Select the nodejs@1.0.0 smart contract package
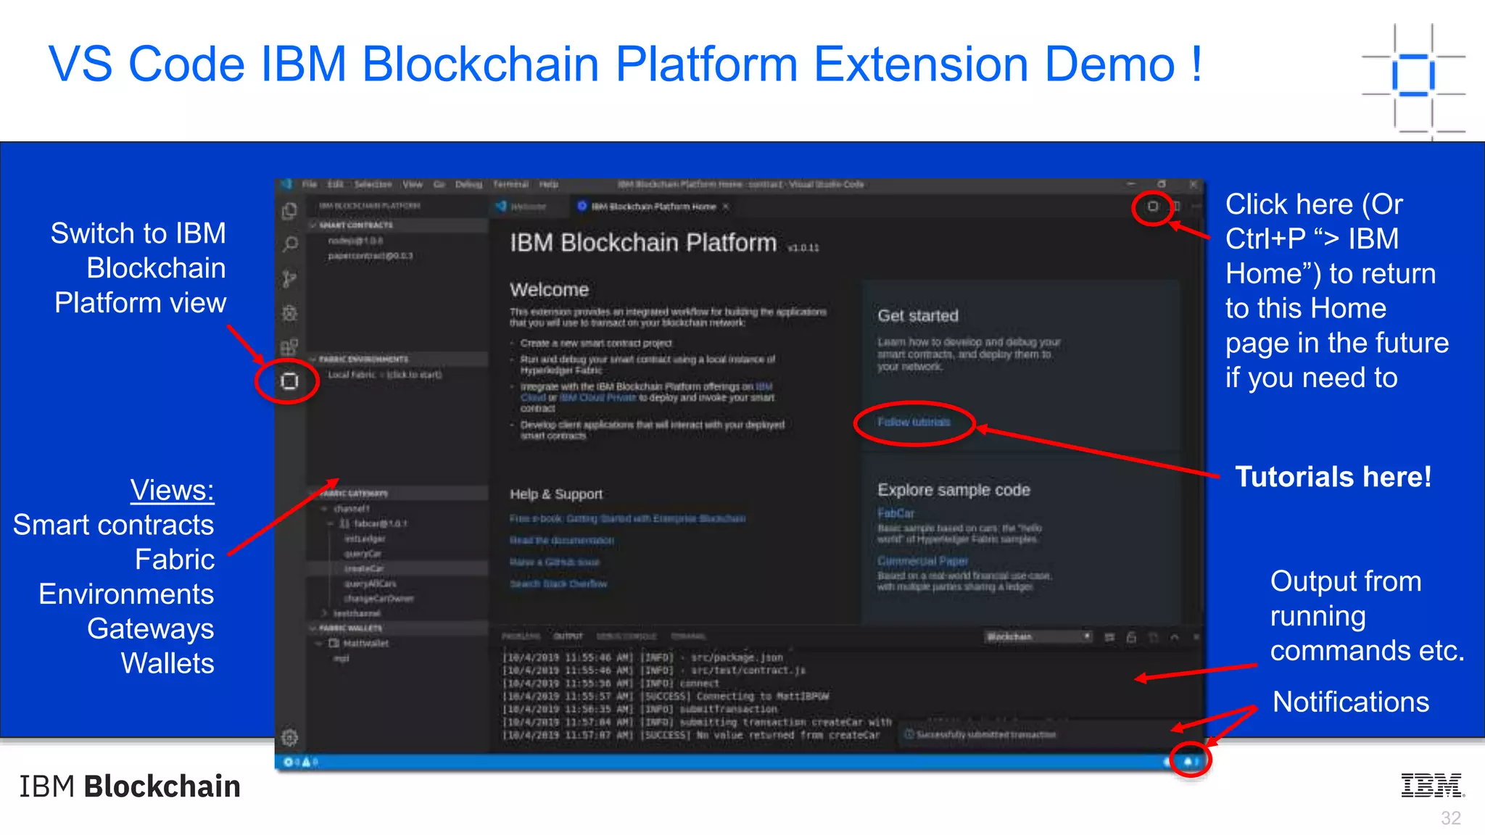 [355, 241]
